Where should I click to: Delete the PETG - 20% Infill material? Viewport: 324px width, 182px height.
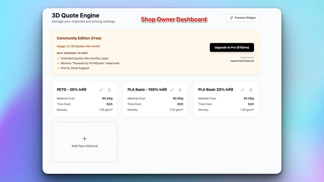tap(109, 90)
